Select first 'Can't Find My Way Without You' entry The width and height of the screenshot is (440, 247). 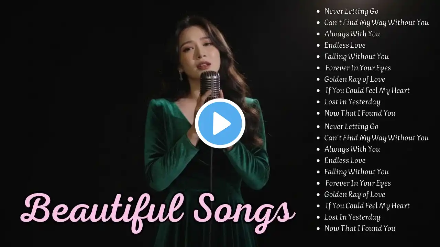pyautogui.click(x=376, y=23)
